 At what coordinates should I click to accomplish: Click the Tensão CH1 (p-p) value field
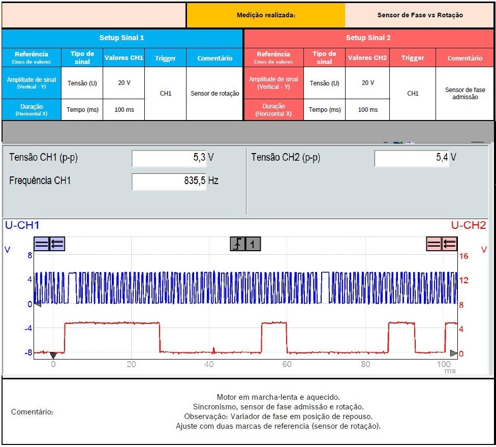click(169, 158)
